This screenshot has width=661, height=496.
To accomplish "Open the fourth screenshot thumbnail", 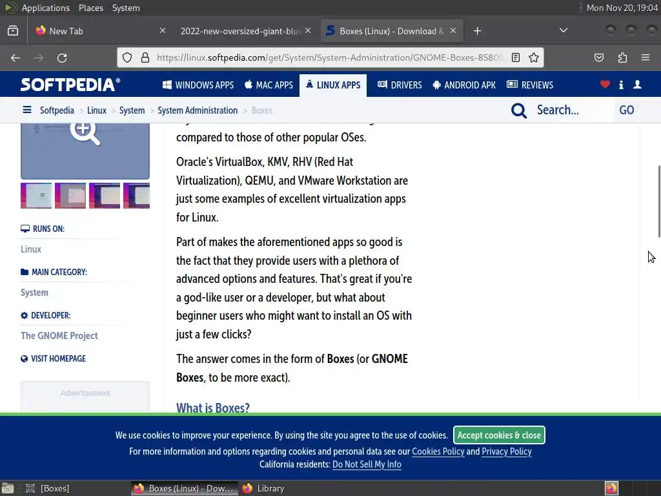I will coord(137,196).
